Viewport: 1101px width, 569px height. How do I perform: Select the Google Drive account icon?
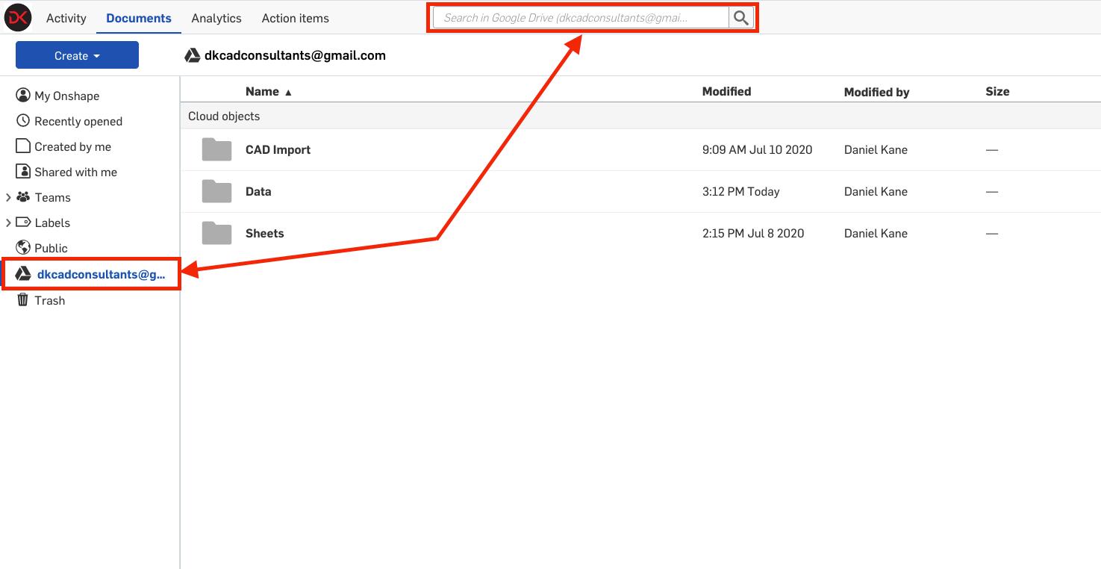22,273
